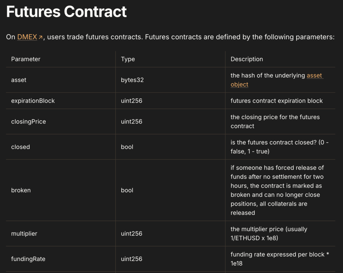Open the asset object link
This screenshot has height=273, width=343.
coord(315,76)
